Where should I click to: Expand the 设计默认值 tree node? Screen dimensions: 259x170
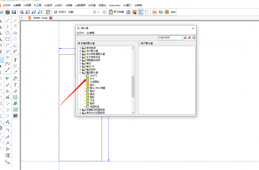pos(80,51)
